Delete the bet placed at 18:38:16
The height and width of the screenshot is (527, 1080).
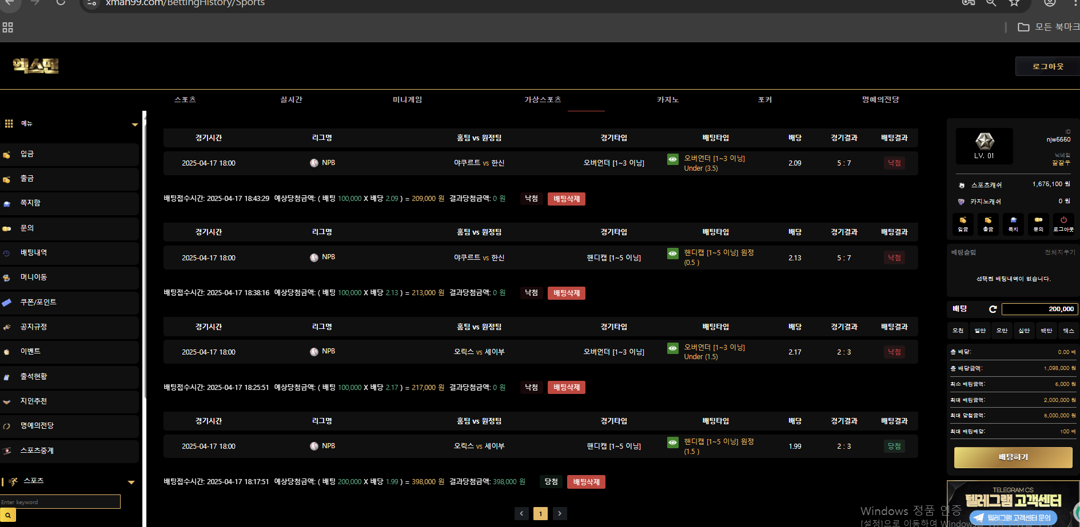(x=566, y=293)
